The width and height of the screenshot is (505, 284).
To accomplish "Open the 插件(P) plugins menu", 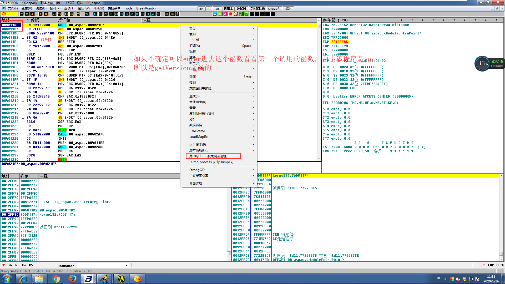I will tap(55, 8).
